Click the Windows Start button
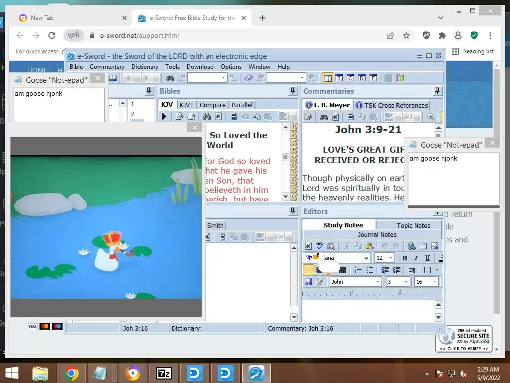 pyautogui.click(x=12, y=373)
